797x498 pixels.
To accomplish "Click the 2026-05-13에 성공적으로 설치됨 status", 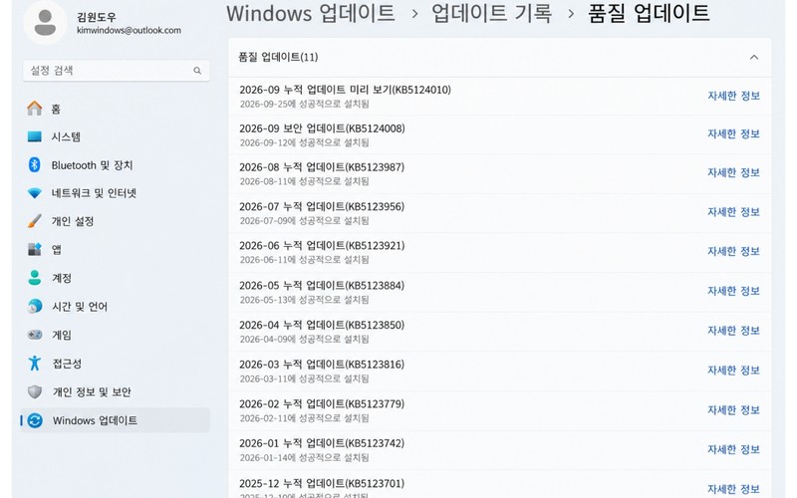I will point(304,300).
